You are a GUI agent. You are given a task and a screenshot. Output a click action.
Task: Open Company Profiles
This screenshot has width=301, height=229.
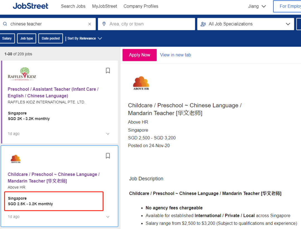click(x=141, y=6)
